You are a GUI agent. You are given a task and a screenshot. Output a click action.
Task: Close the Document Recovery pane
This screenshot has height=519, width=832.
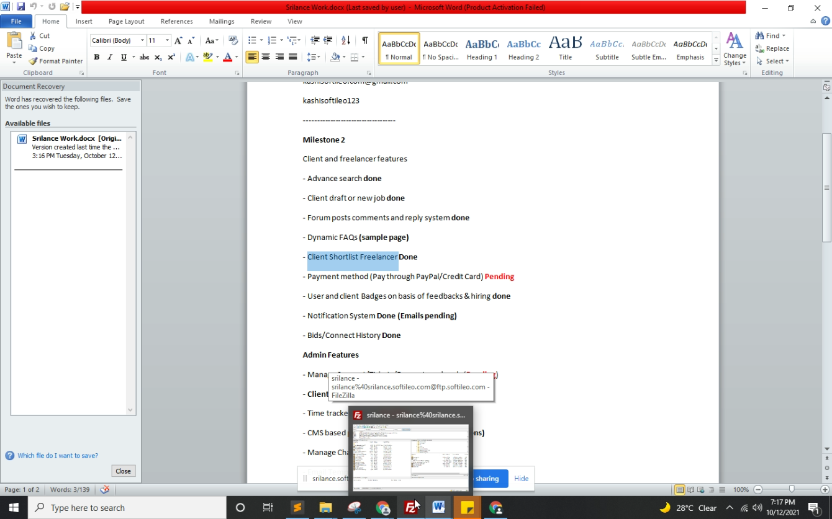123,471
